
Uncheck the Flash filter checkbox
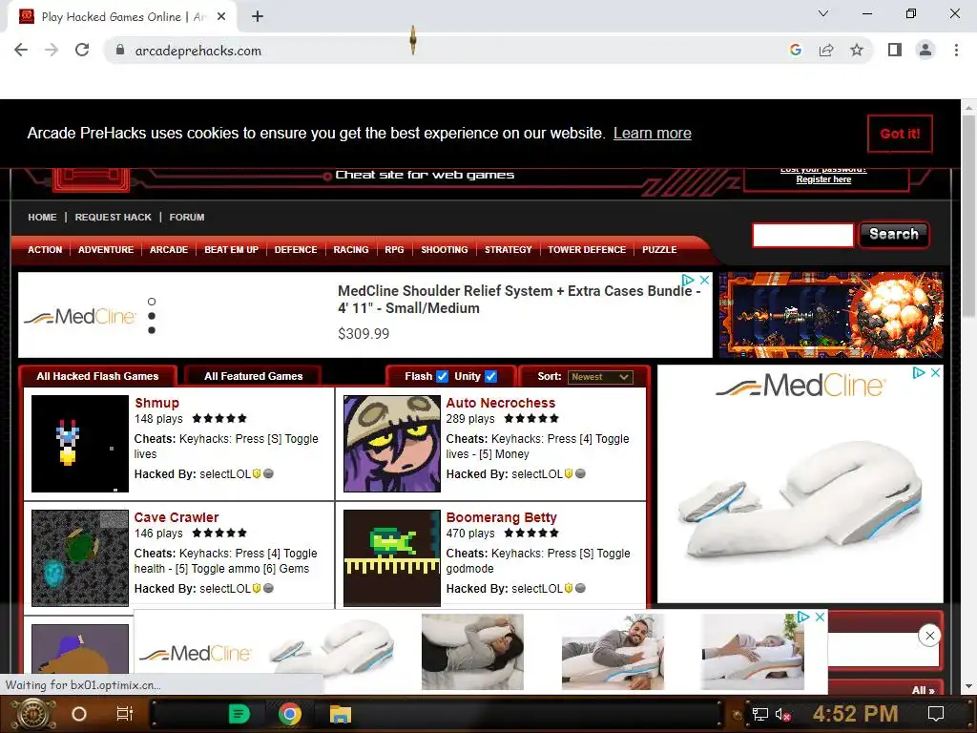(x=442, y=376)
